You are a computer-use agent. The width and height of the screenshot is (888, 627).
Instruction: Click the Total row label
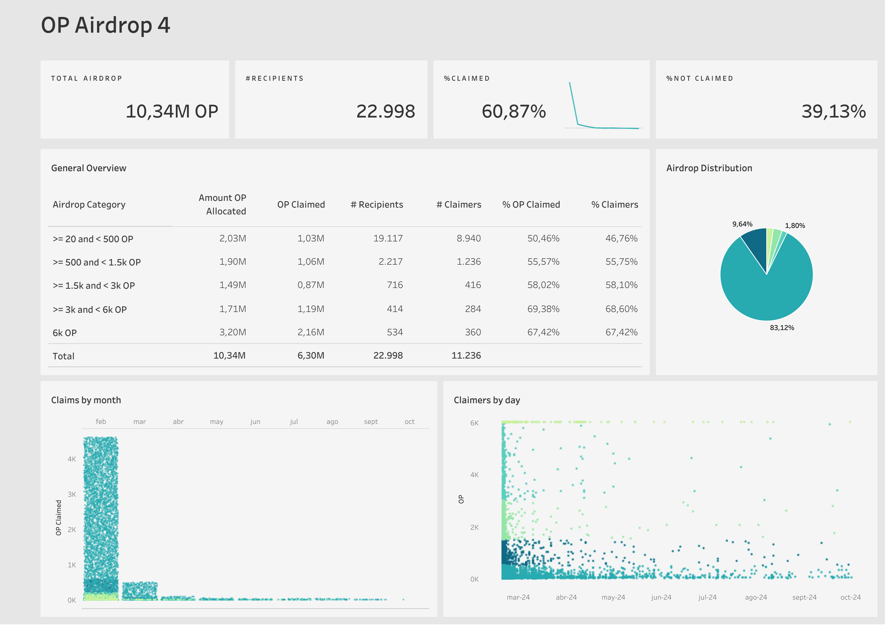(64, 357)
